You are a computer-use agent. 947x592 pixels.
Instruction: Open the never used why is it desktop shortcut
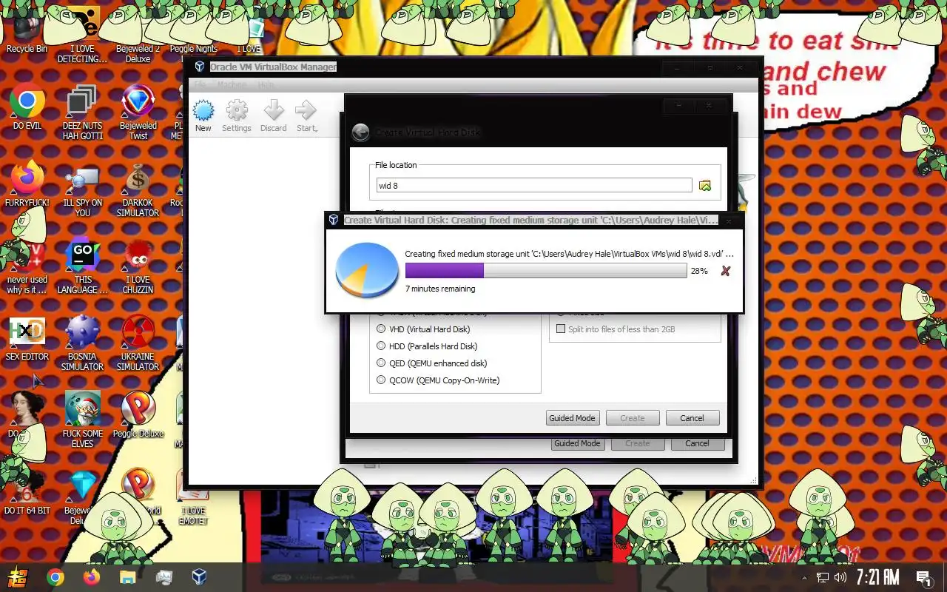click(x=27, y=266)
